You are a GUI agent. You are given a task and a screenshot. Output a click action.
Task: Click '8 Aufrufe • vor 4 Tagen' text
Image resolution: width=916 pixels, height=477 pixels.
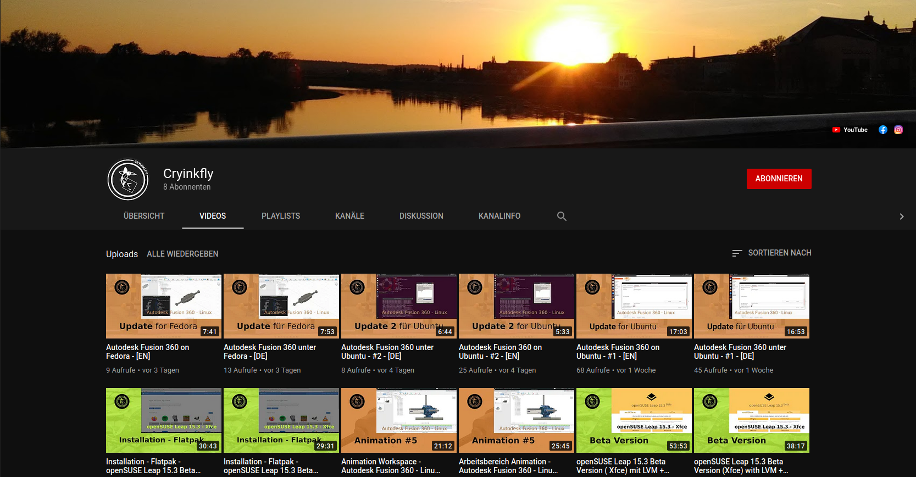tap(377, 370)
